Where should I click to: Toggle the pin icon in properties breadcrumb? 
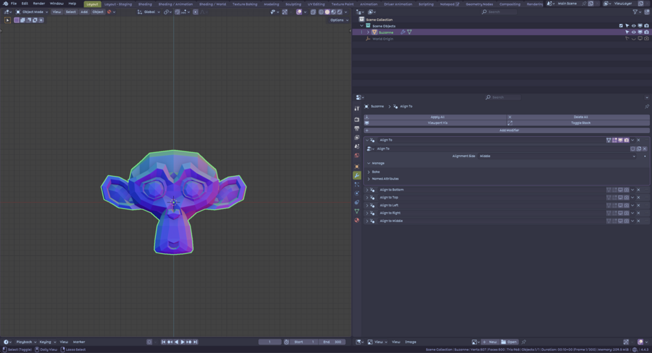tap(647, 106)
